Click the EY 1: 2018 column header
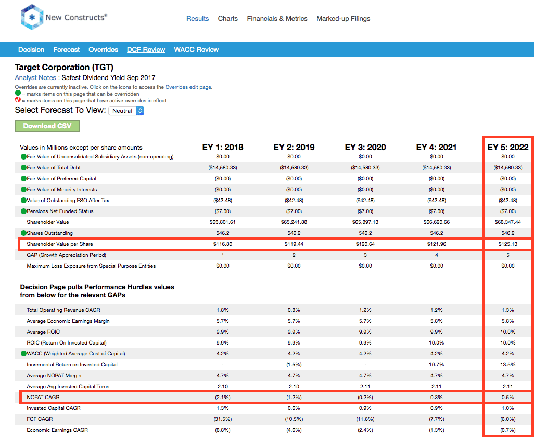This screenshot has width=534, height=437. [x=223, y=147]
